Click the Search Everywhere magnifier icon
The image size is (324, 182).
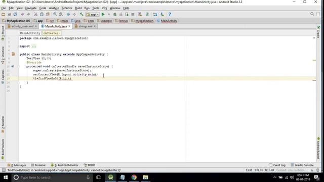click(x=312, y=14)
